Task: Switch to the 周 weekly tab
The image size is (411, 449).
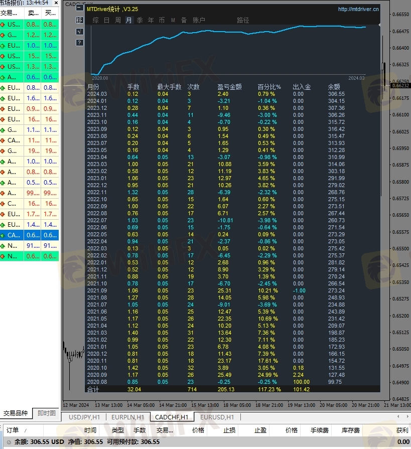Action: [118, 20]
